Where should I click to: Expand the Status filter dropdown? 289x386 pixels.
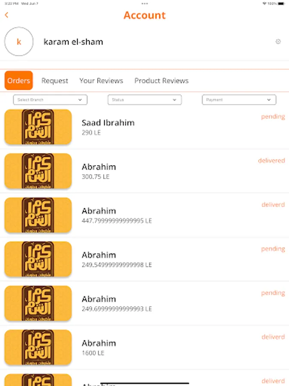click(x=145, y=100)
